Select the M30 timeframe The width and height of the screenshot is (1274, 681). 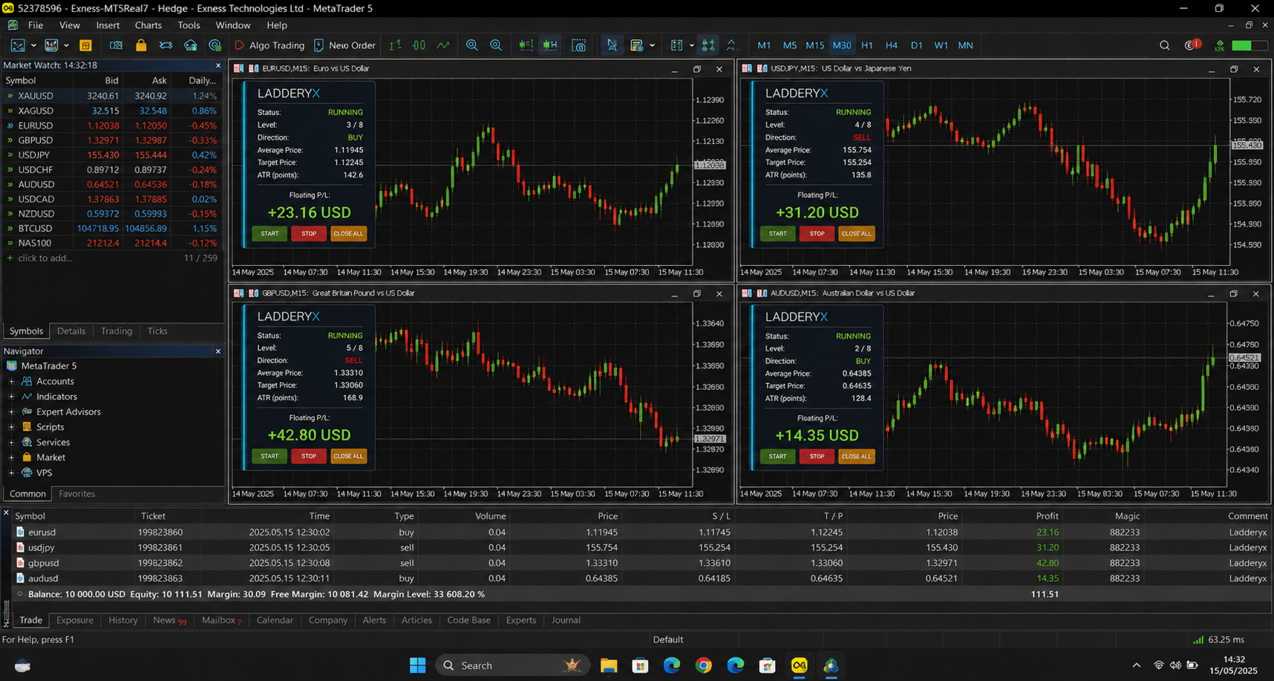(x=842, y=45)
